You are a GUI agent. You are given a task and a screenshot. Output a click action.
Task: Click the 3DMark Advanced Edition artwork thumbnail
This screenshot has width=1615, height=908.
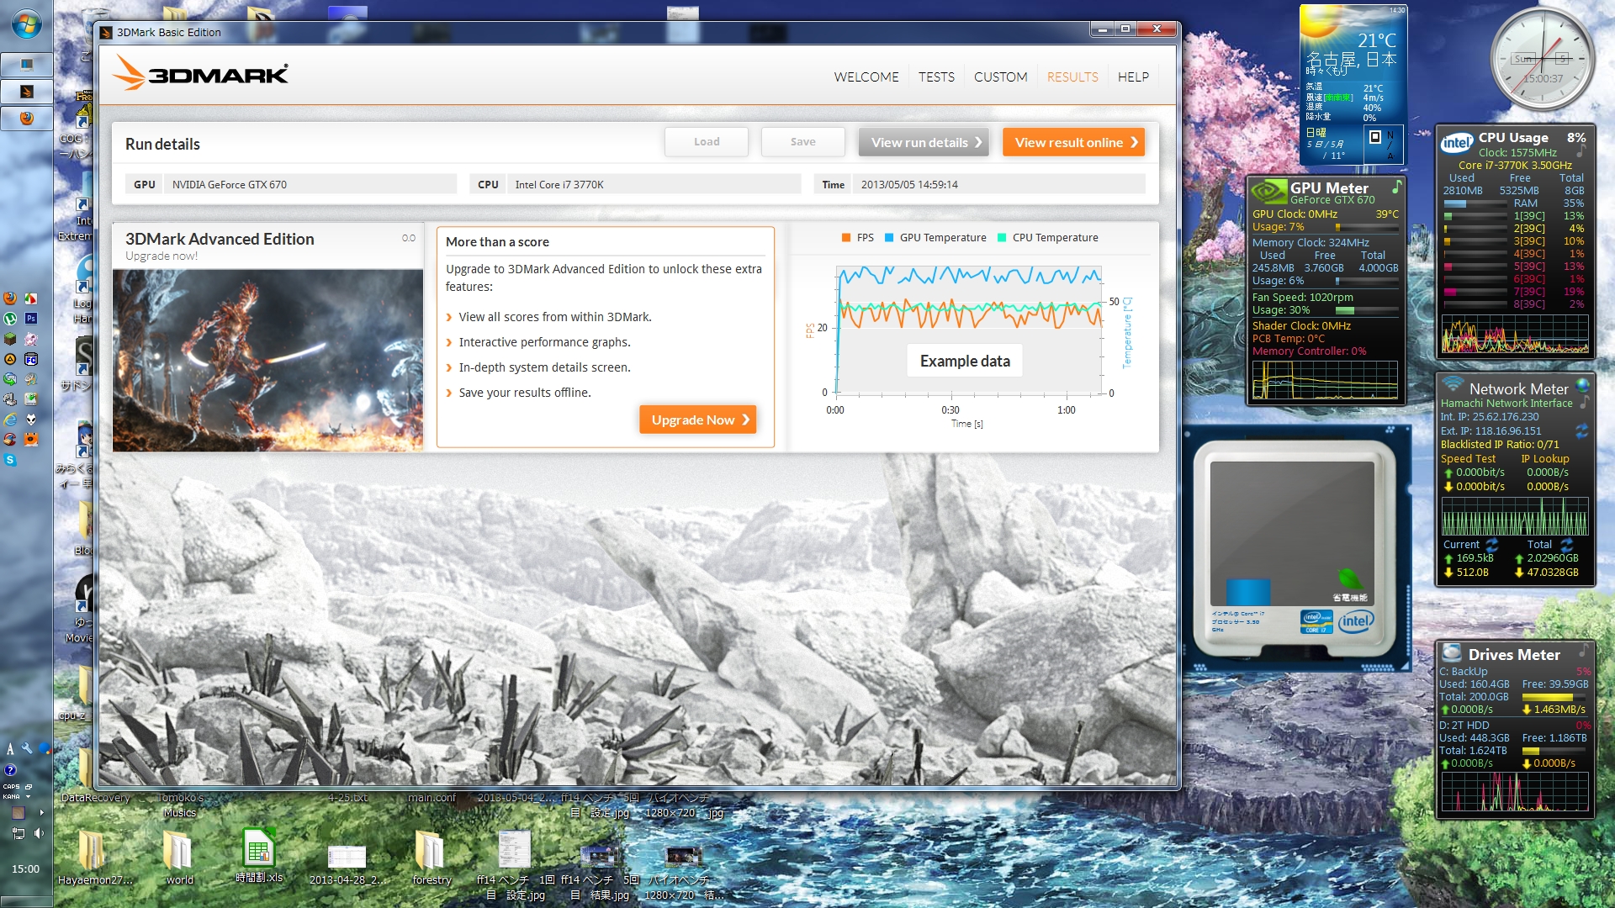point(267,360)
